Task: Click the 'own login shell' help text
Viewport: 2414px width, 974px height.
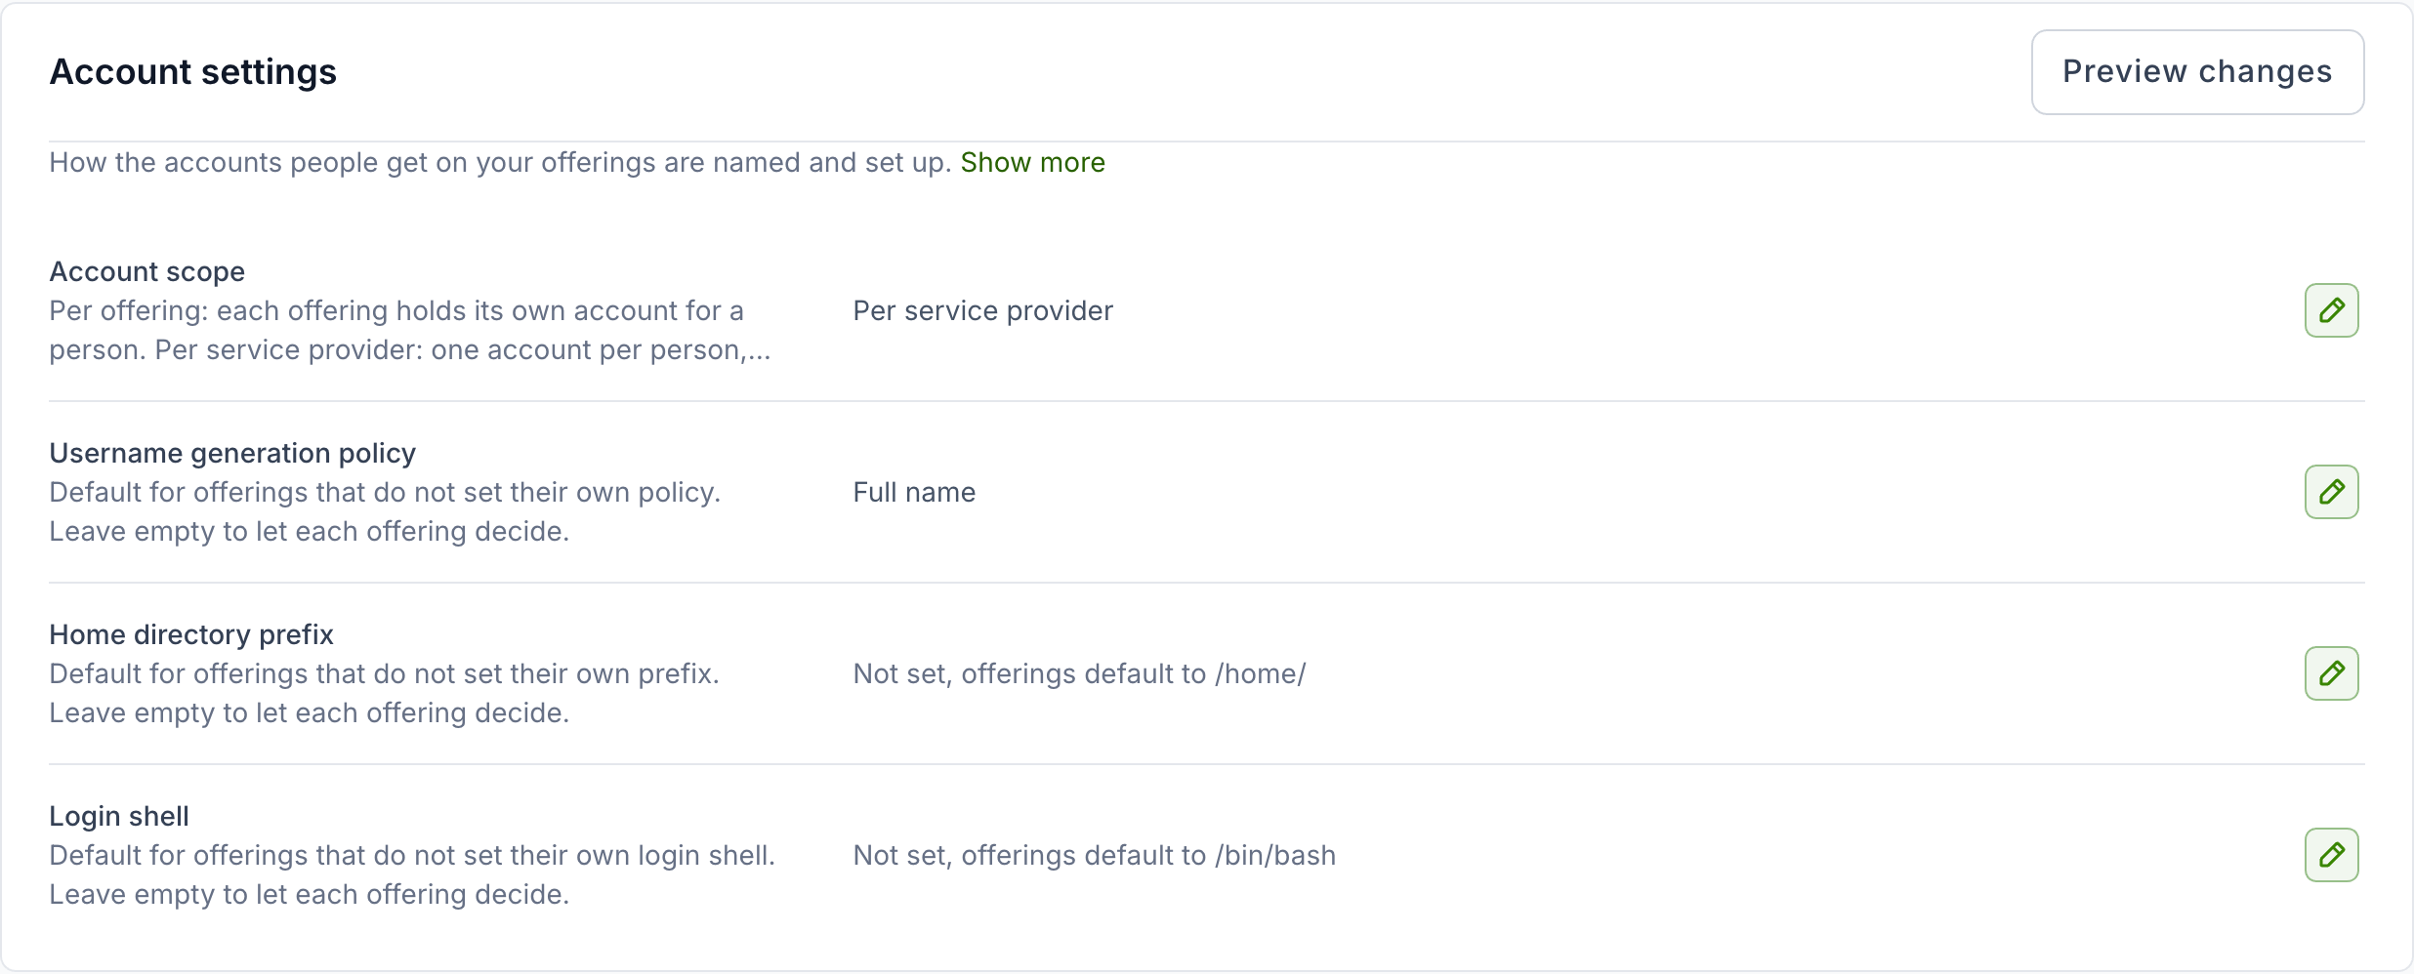Action: coord(412,874)
